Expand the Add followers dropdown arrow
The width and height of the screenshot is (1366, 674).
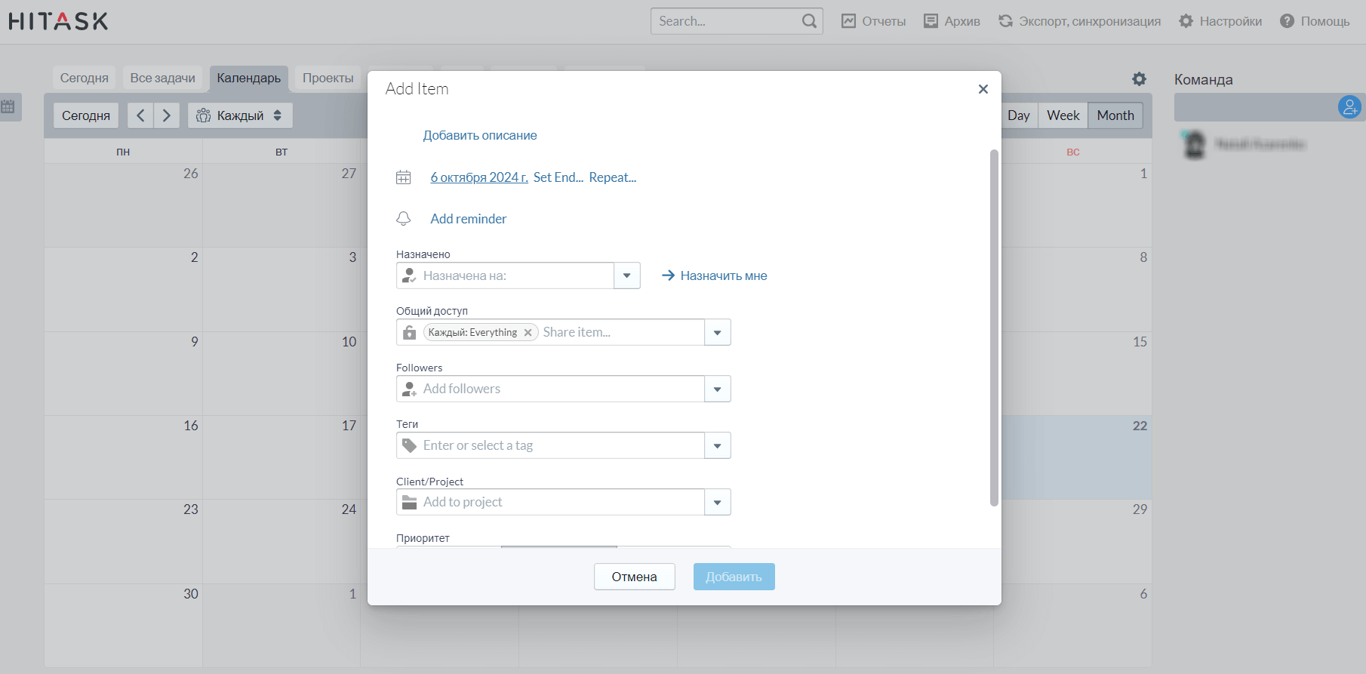718,389
